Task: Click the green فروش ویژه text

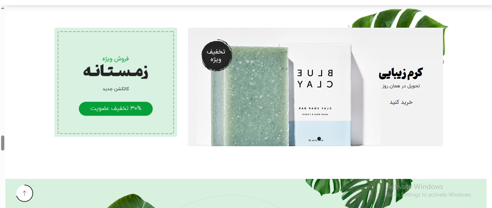Action: pos(116,59)
